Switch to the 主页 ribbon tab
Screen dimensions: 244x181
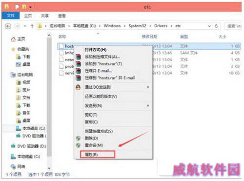28,16
